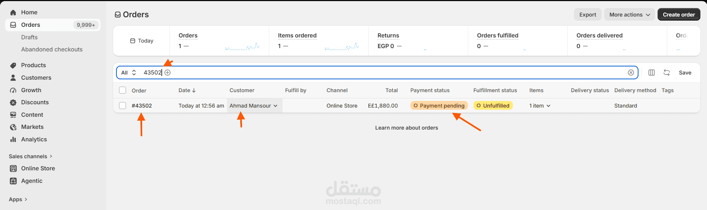Click the Markets globe icon

pos(13,127)
